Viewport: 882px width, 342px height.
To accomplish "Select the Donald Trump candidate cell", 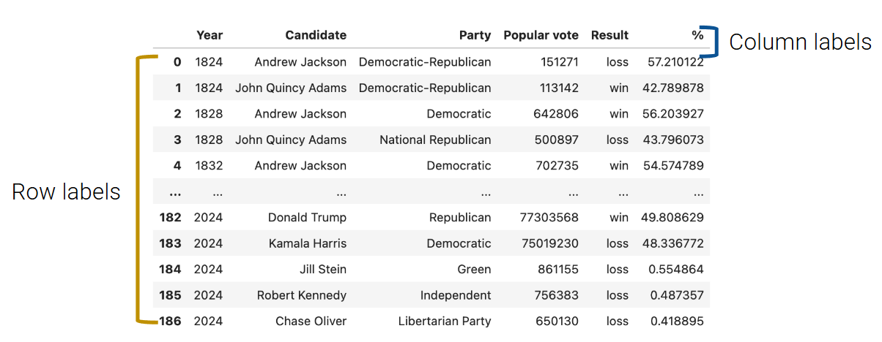I will tap(307, 217).
